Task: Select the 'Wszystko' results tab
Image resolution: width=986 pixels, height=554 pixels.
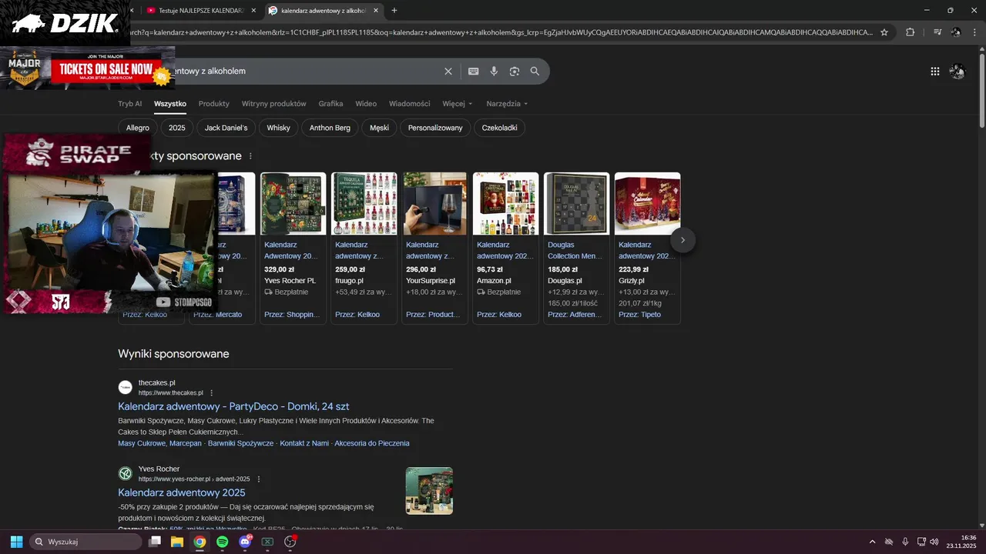Action: click(169, 104)
